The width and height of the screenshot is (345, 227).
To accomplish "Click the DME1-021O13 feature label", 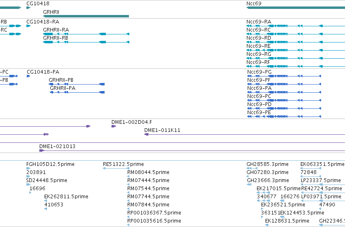I will (57, 146).
